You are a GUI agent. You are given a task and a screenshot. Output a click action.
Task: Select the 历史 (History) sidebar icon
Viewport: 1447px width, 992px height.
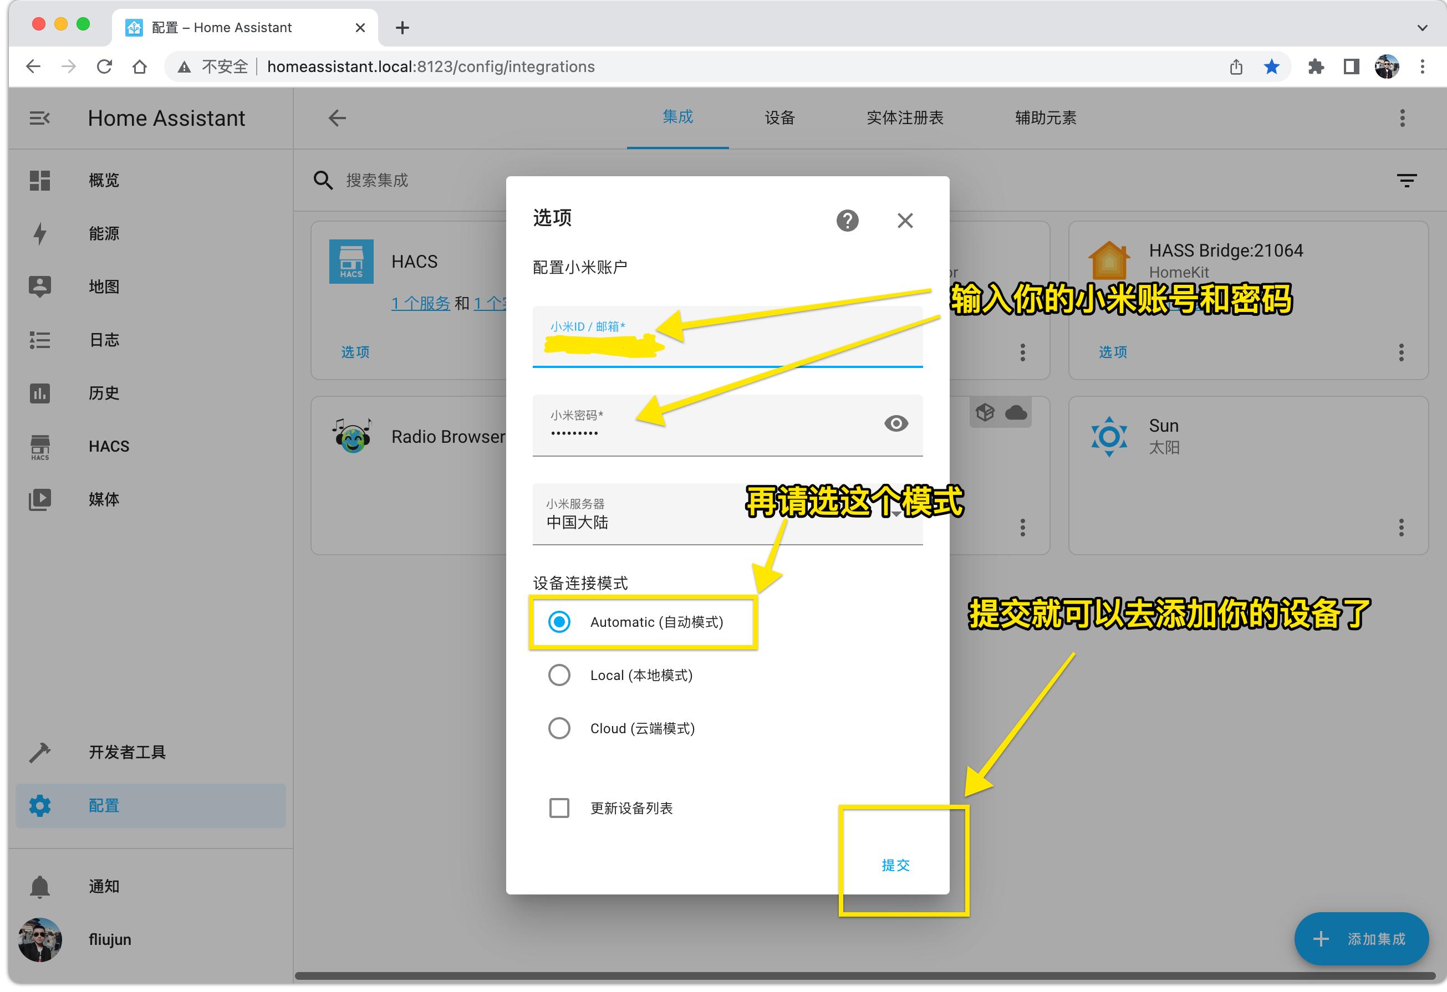point(40,393)
